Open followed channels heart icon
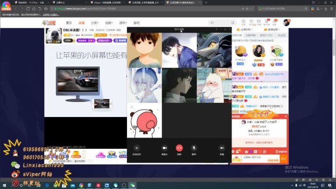This screenshot has height=189, width=336. (x=251, y=22)
